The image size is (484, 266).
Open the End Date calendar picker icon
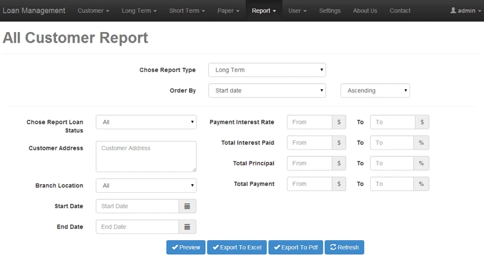click(x=187, y=227)
